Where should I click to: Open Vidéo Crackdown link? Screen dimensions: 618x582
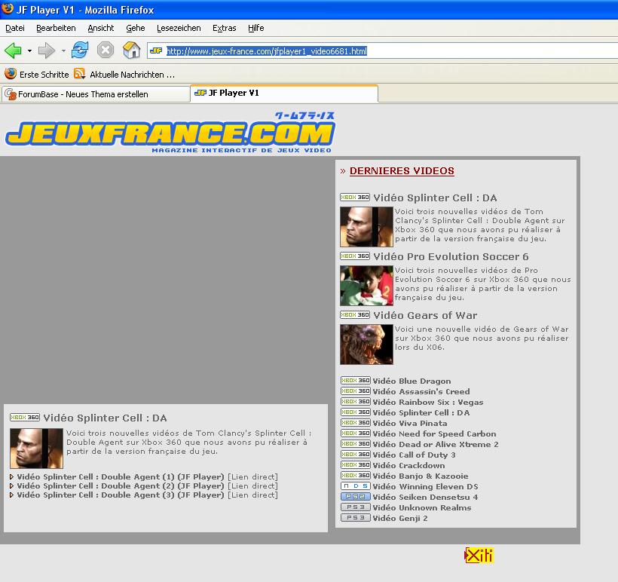click(408, 465)
